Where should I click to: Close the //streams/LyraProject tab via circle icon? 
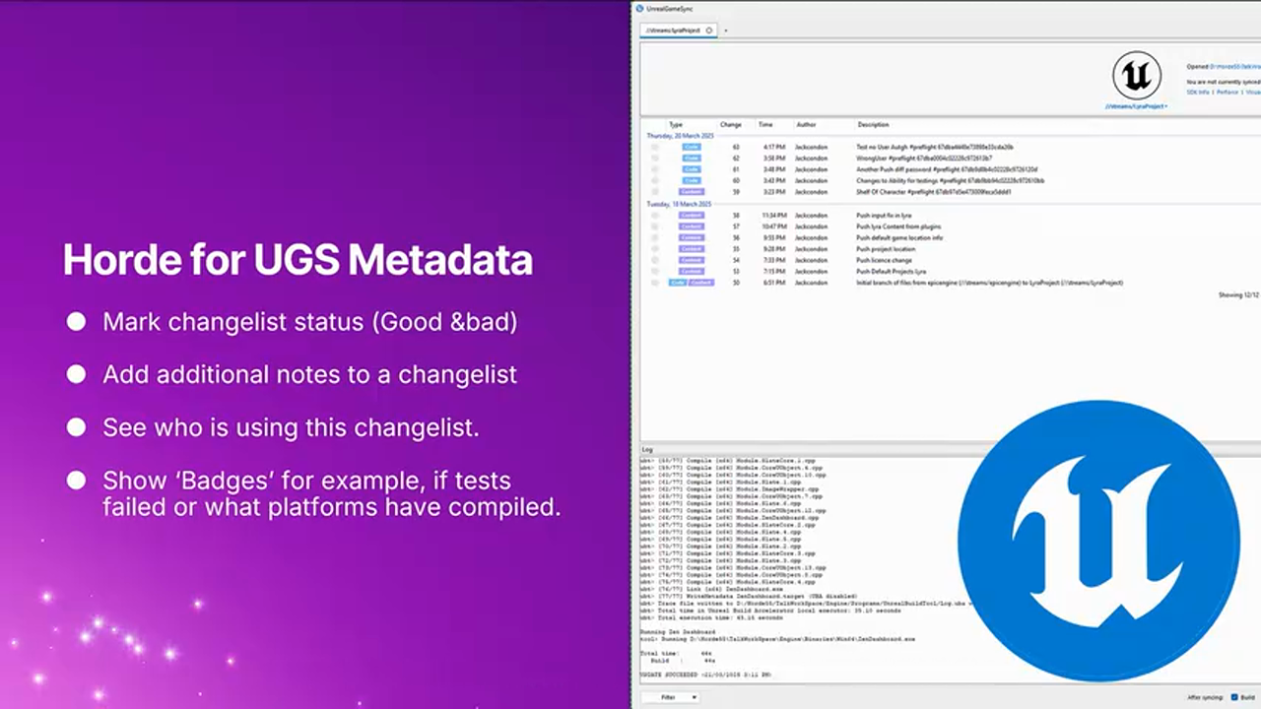click(709, 31)
